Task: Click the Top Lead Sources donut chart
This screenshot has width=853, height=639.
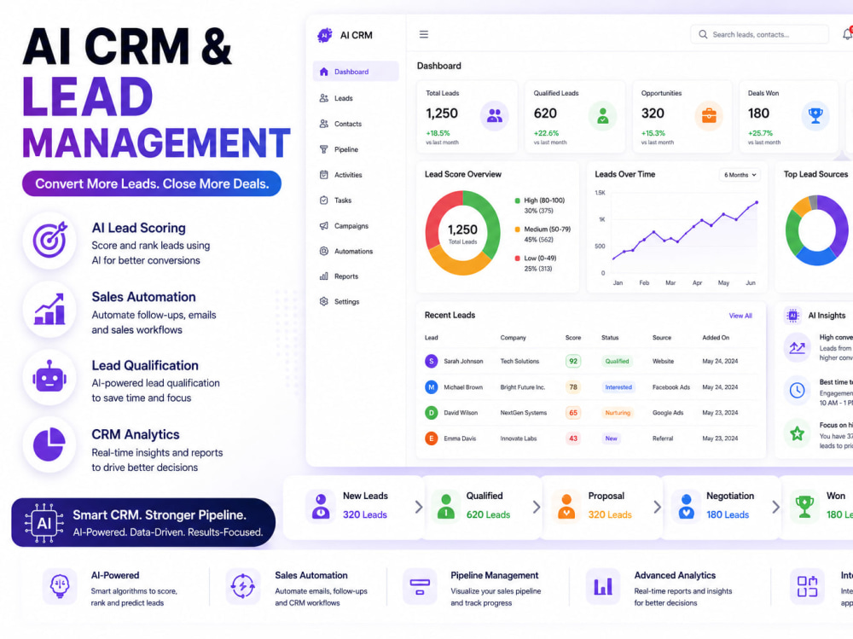Action: 816,230
